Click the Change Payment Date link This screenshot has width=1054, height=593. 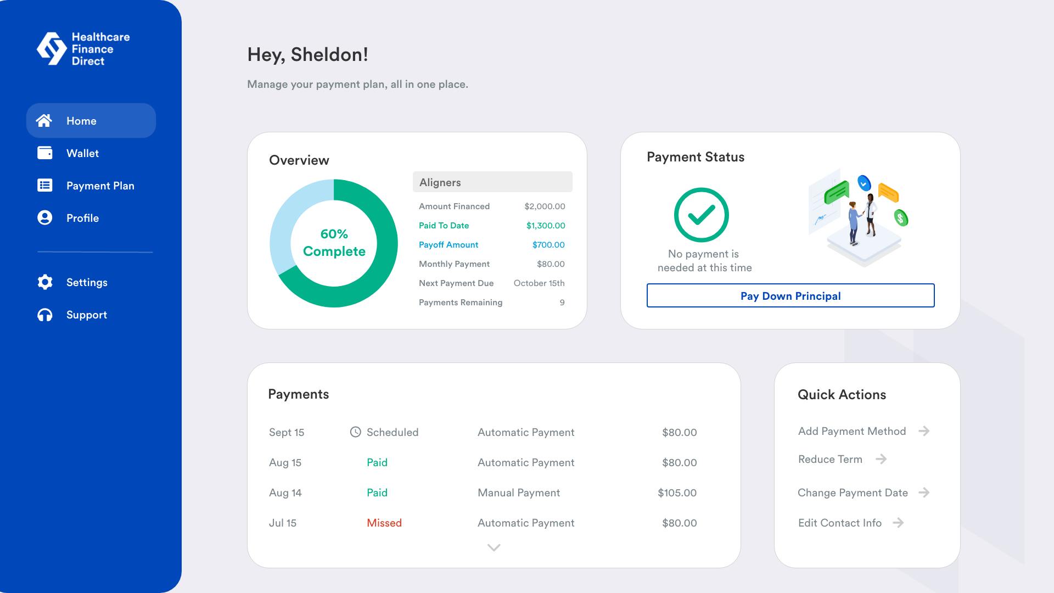[852, 493]
